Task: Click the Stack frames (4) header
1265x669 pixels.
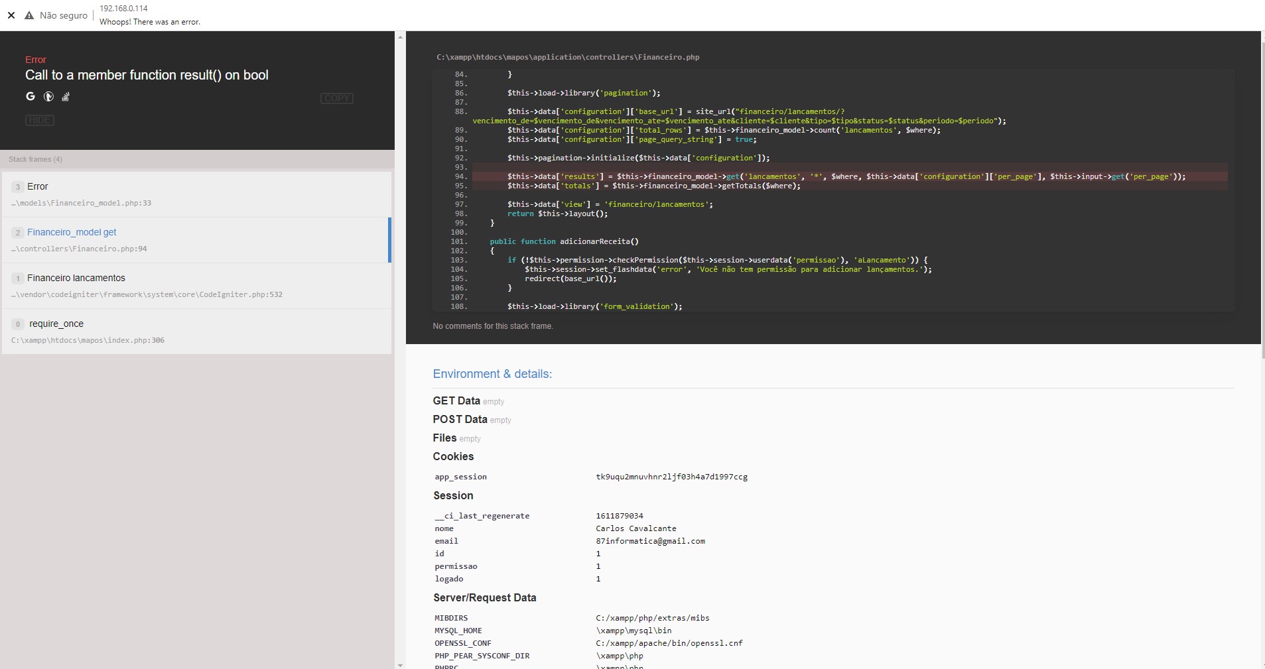Action: tap(36, 159)
